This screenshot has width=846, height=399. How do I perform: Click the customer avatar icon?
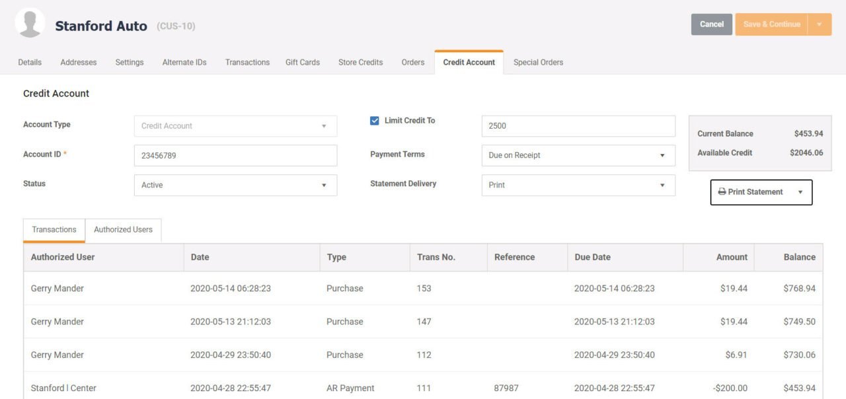pyautogui.click(x=30, y=24)
